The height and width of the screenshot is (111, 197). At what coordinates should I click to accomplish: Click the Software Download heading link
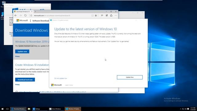tap(41, 21)
